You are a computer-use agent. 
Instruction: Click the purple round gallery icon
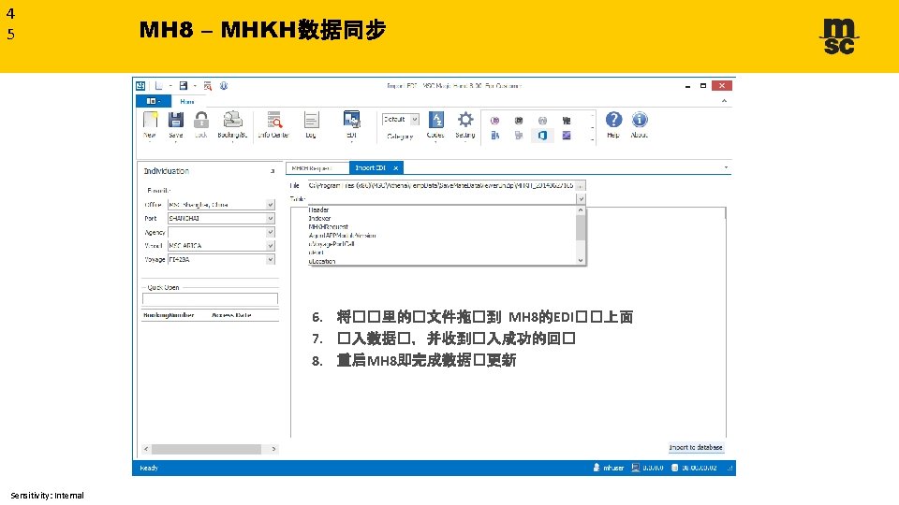pyautogui.click(x=494, y=121)
